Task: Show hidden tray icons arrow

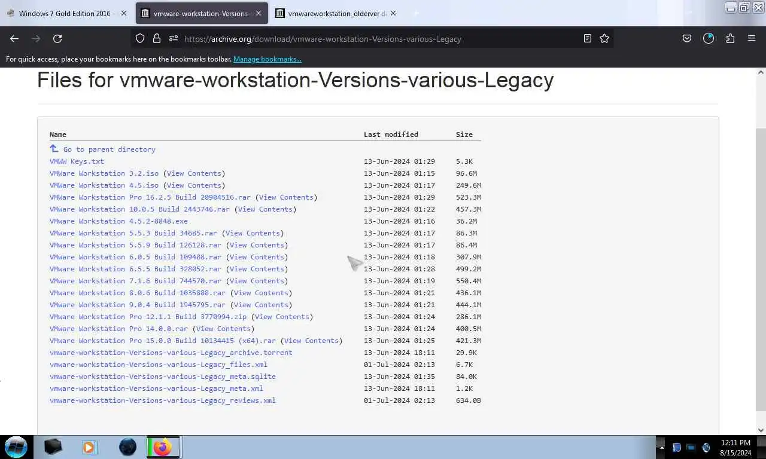Action: click(661, 448)
